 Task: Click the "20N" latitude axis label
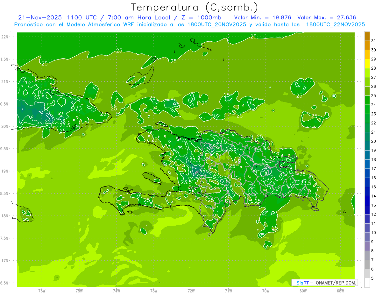(5, 127)
